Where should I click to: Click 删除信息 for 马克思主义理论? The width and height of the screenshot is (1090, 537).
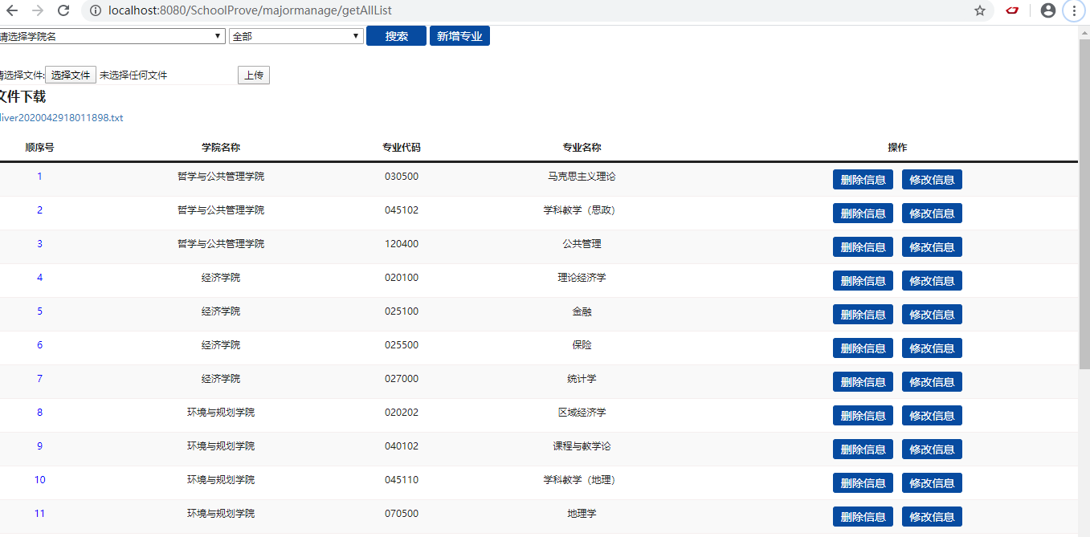(862, 179)
